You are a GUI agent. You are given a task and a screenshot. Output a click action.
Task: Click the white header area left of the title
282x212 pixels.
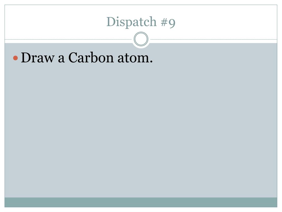click(x=54, y=22)
